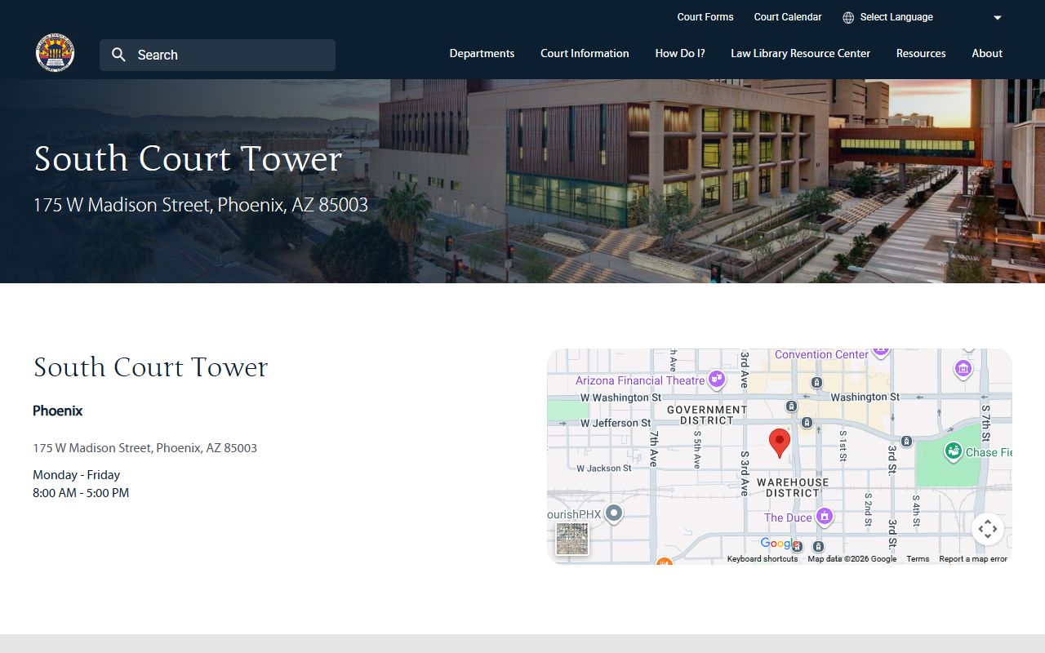This screenshot has height=653, width=1045.
Task: Click the court seal logo
Action: [x=55, y=54]
